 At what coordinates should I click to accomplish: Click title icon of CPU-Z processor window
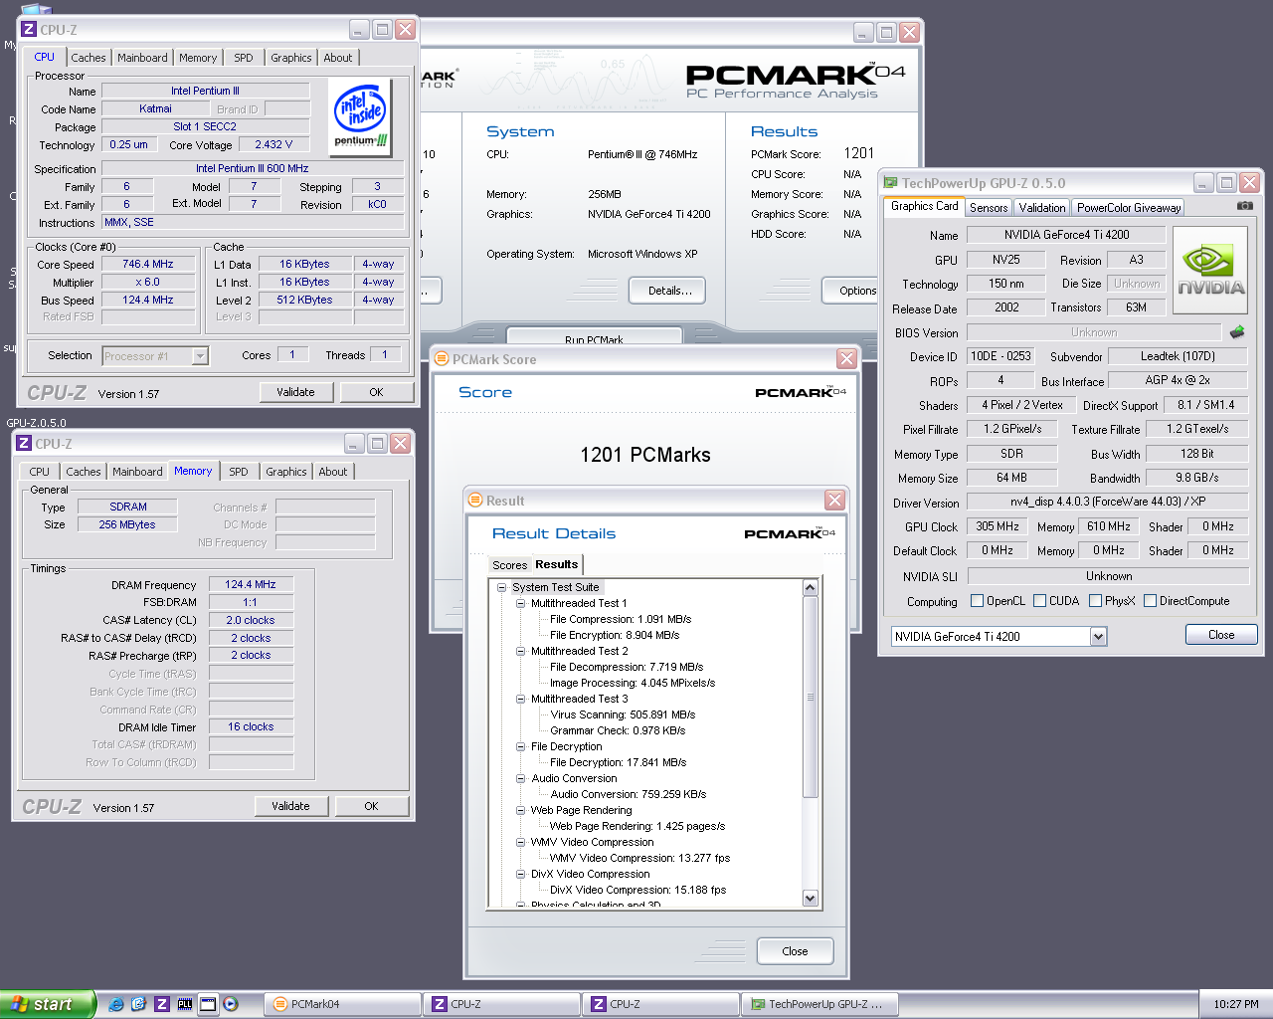click(29, 30)
